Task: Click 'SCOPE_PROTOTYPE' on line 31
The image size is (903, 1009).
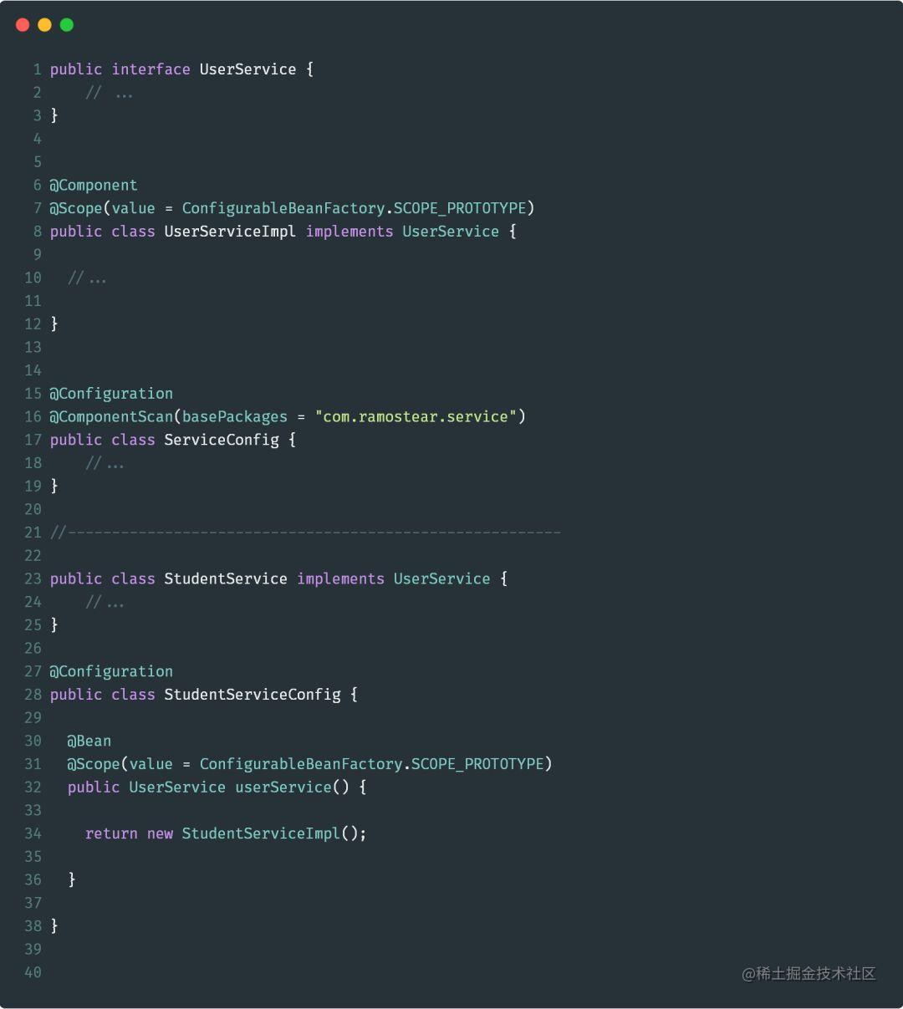Action: (x=477, y=764)
